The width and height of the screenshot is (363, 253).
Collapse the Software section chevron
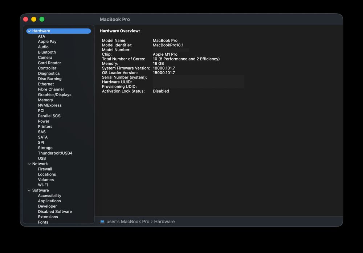(29, 190)
